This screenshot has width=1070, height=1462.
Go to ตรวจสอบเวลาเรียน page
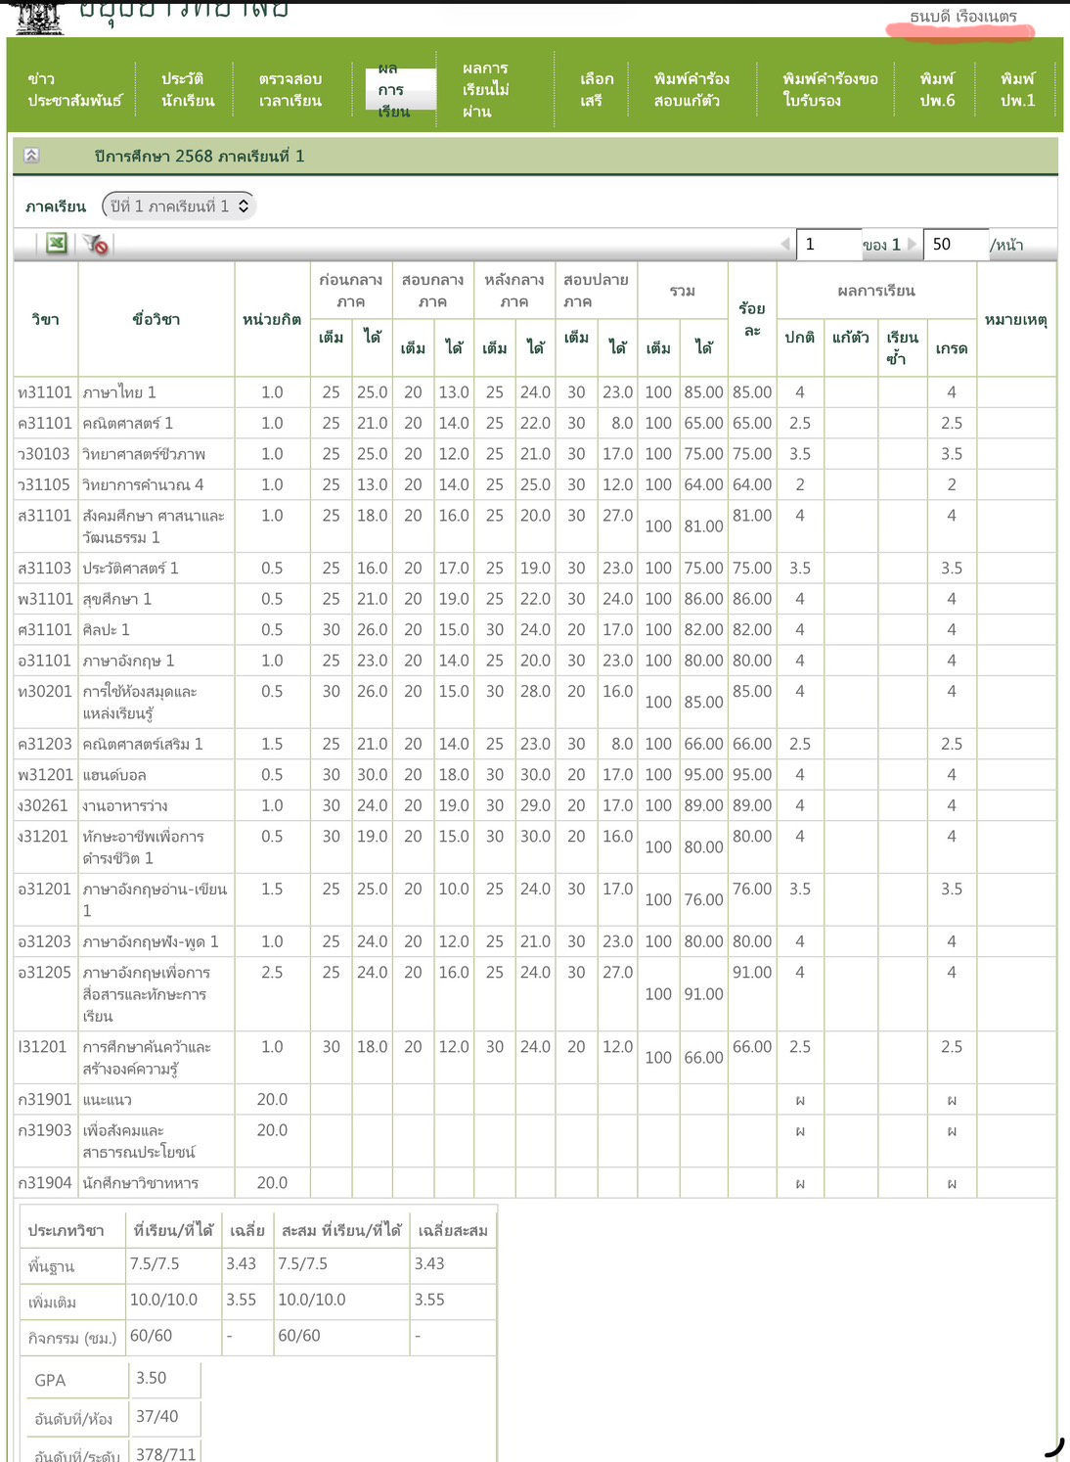point(290,90)
